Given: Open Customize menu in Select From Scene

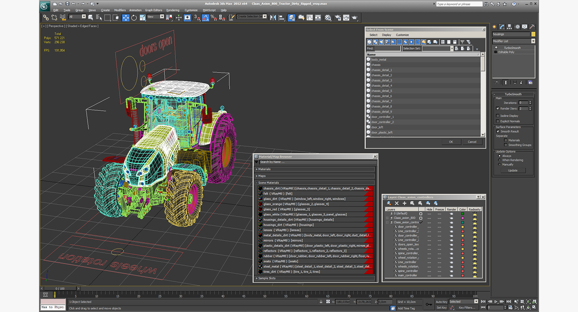Looking at the screenshot, I should [x=402, y=35].
